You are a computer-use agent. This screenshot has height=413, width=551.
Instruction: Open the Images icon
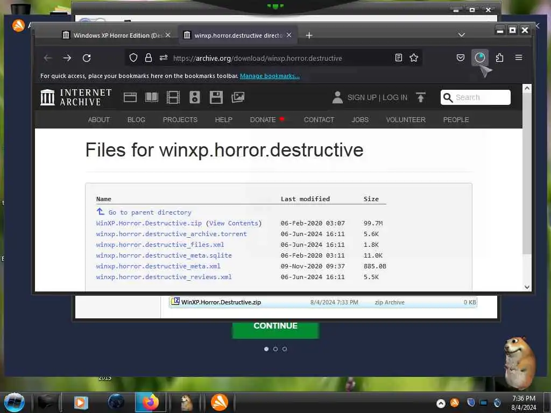[x=238, y=97]
